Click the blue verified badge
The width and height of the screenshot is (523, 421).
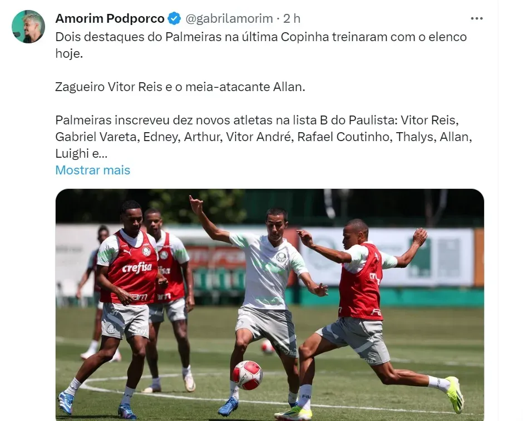point(174,19)
